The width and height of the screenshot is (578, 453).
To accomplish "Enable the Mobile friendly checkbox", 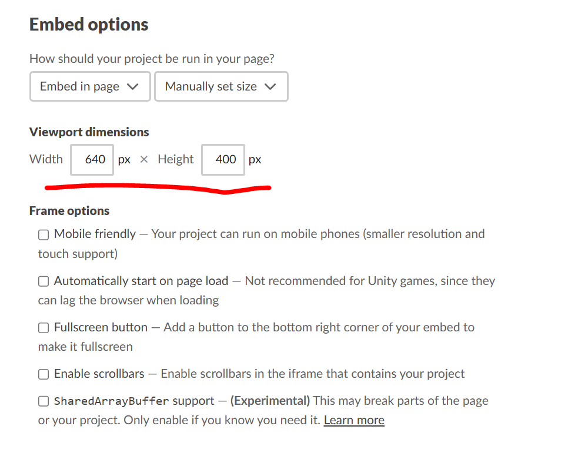I will 44,235.
